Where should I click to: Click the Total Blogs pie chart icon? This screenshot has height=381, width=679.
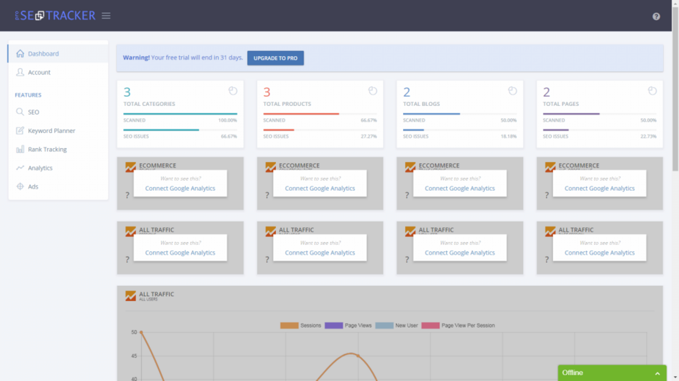tap(512, 91)
